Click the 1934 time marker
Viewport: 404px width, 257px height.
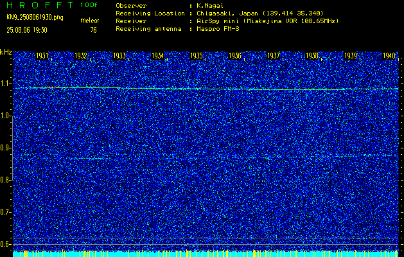coord(158,55)
